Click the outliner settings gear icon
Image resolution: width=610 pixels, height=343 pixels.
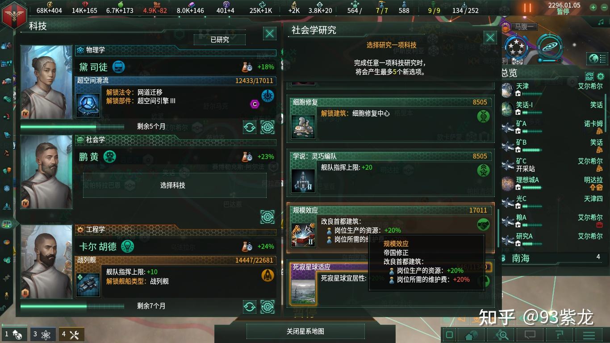pos(601,76)
